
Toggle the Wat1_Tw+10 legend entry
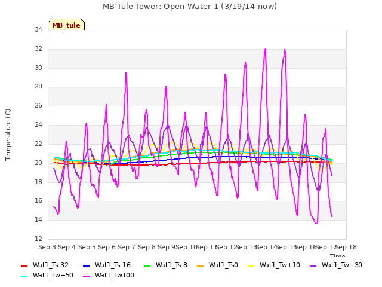pos(274,265)
